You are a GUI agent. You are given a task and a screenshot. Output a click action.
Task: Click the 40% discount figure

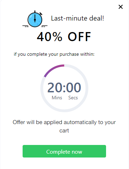point(50,37)
